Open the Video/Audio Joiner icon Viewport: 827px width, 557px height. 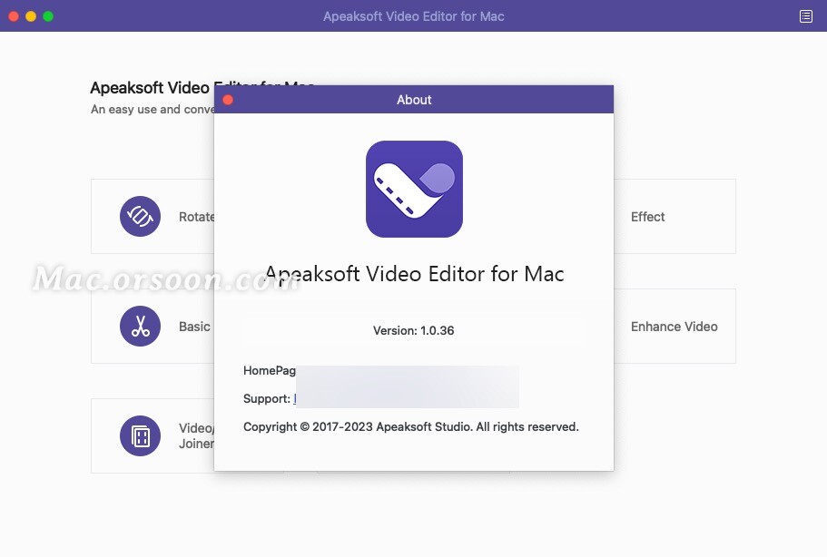pyautogui.click(x=140, y=435)
